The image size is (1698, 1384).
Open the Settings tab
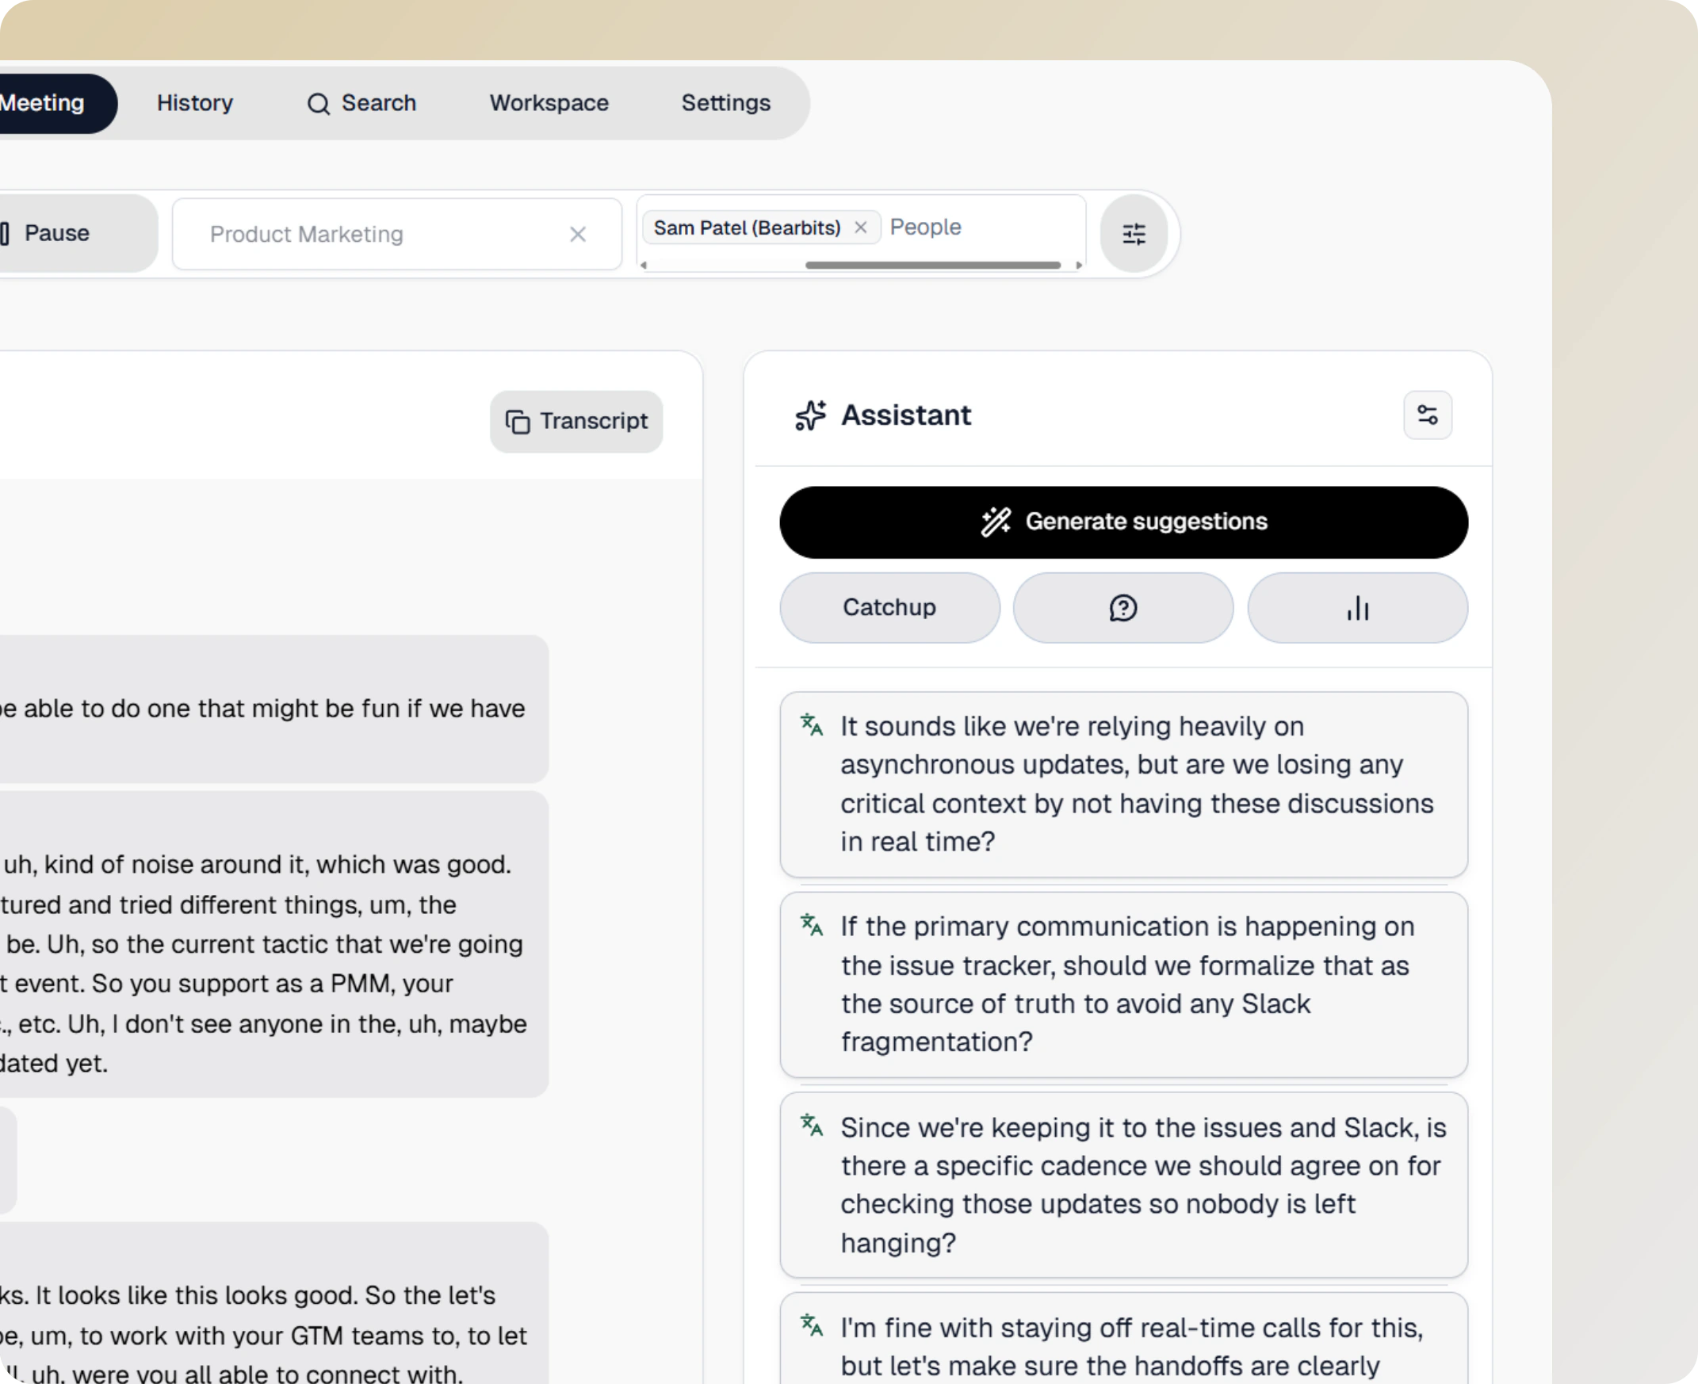pos(725,103)
